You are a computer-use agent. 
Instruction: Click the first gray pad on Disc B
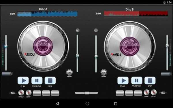click(120, 93)
